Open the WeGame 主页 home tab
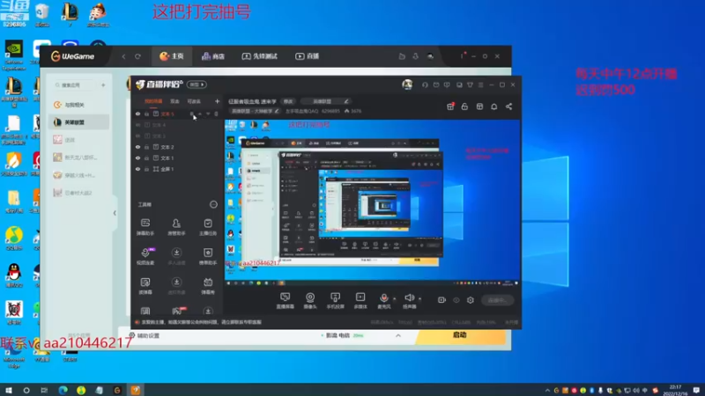 click(172, 56)
